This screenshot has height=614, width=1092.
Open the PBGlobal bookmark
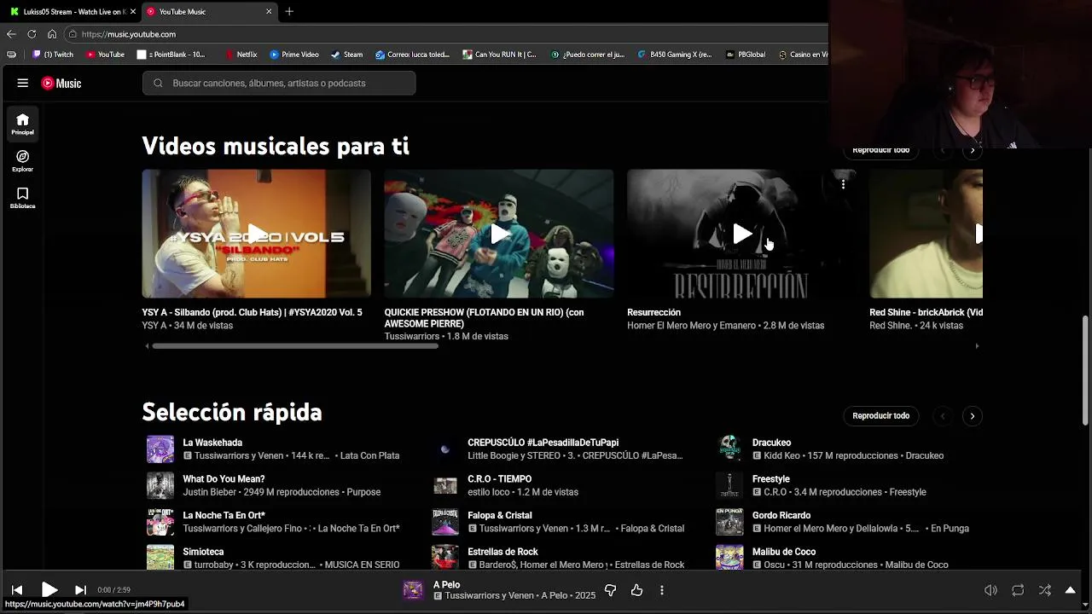click(x=746, y=55)
